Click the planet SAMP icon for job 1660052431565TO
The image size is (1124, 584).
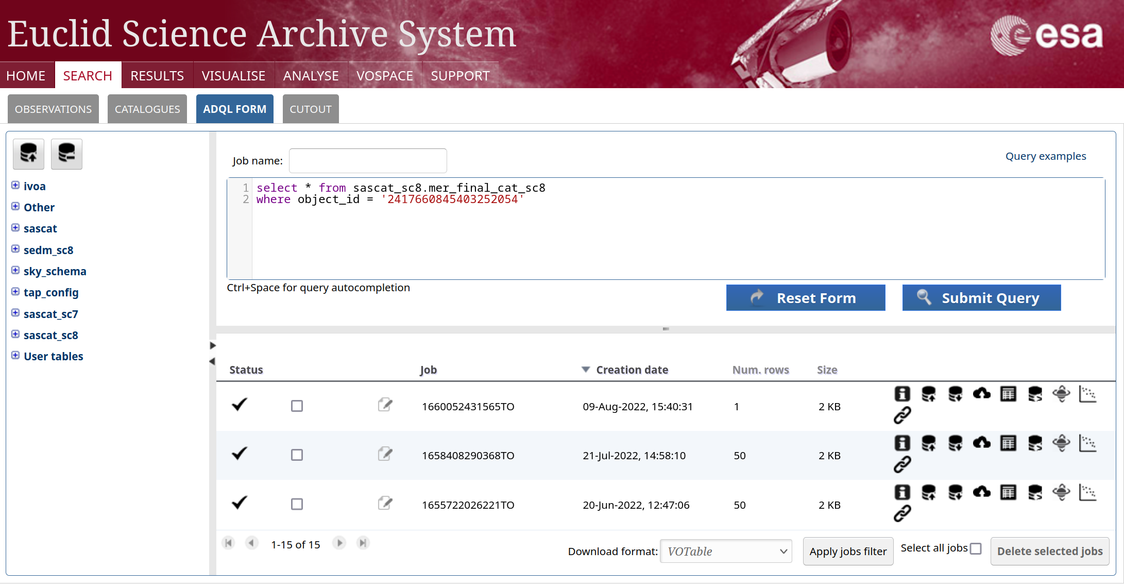click(1061, 394)
